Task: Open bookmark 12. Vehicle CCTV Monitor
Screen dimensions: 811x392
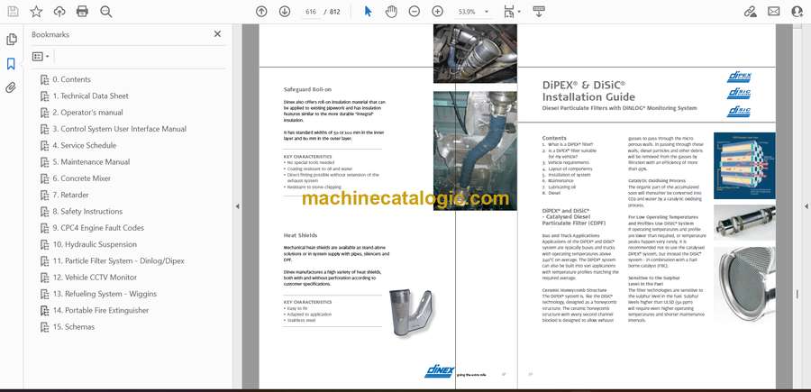Action: (x=95, y=278)
